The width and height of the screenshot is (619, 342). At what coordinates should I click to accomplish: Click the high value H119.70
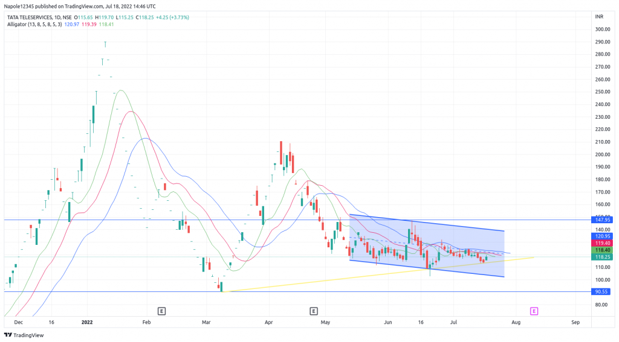pyautogui.click(x=104, y=17)
